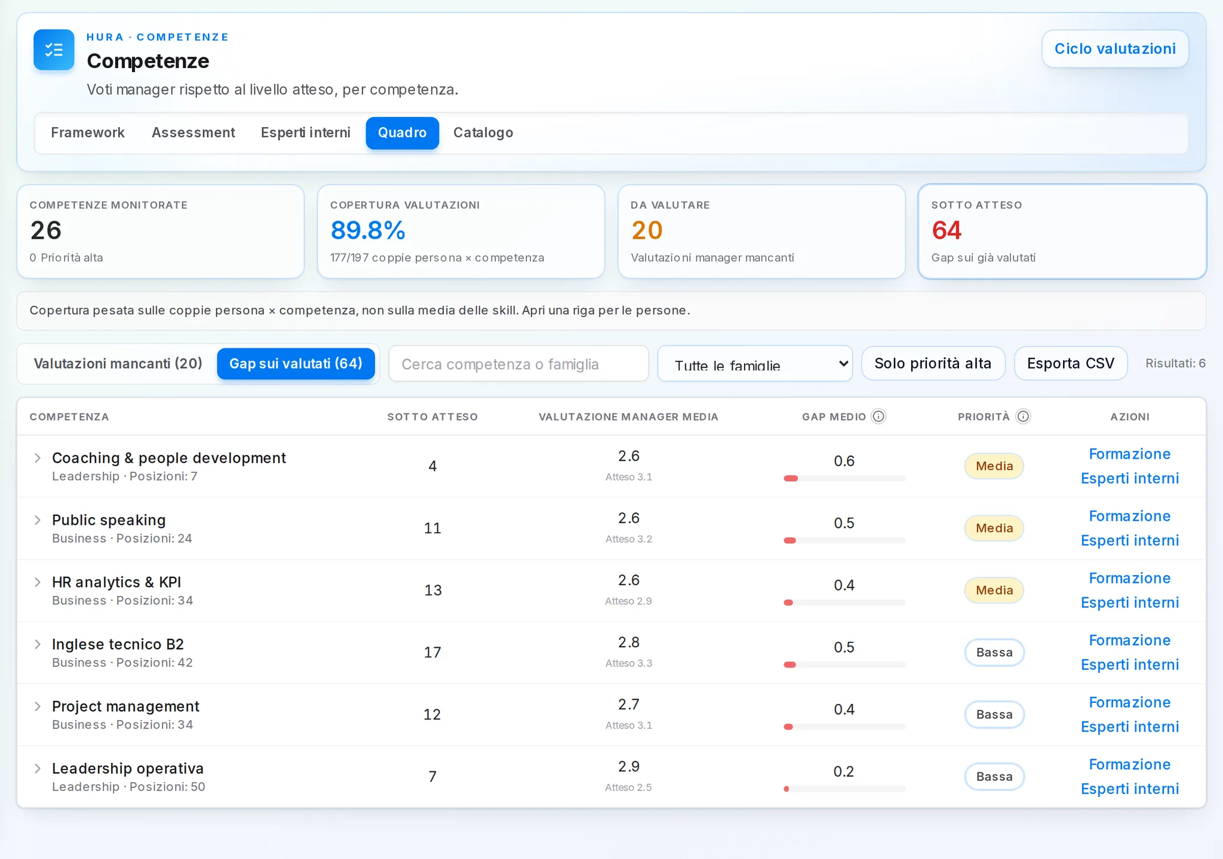Expand the Project management row
Image resolution: width=1223 pixels, height=859 pixels.
pos(38,706)
